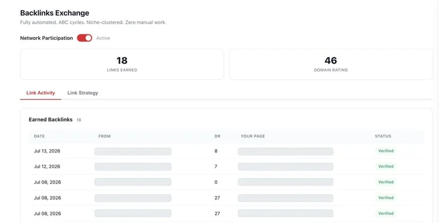Click the Jul 08, 2026 date in DR 0 row
Screen dimensions: 439x223
[47, 182]
